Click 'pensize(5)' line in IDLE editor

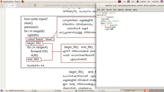pos(101,15)
